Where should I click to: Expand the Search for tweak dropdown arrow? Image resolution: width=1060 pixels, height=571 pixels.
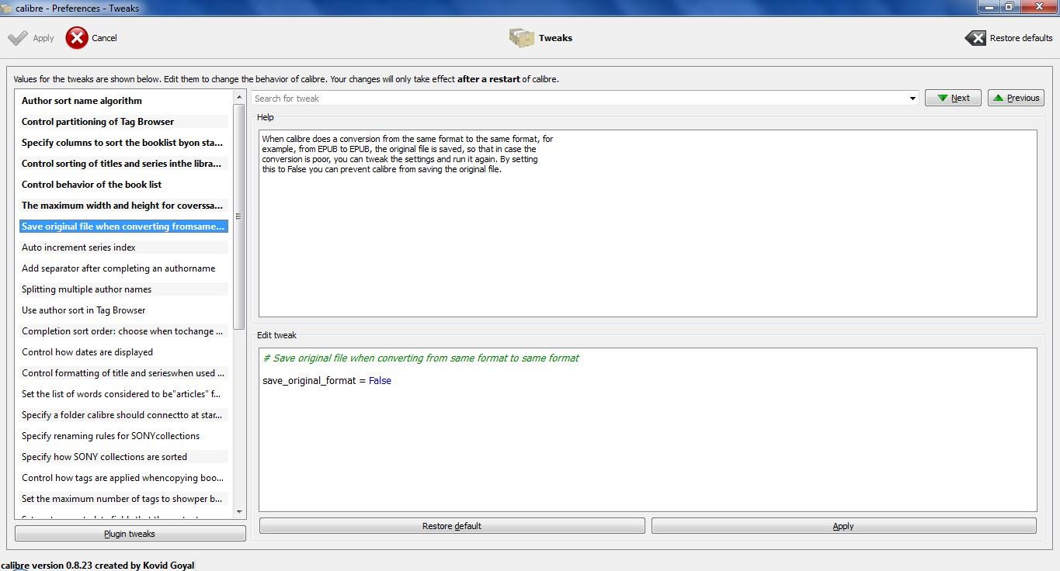(x=913, y=99)
